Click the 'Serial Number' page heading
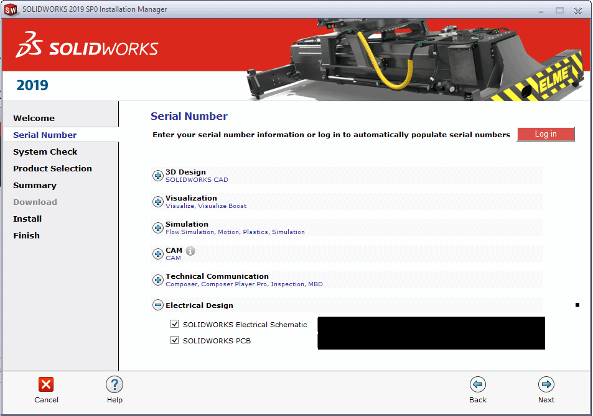The height and width of the screenshot is (416, 593). (x=189, y=116)
